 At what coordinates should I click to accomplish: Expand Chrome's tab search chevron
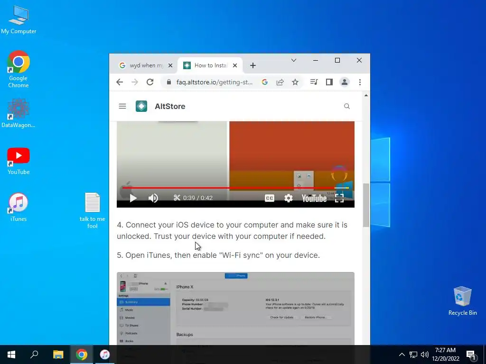tap(293, 60)
